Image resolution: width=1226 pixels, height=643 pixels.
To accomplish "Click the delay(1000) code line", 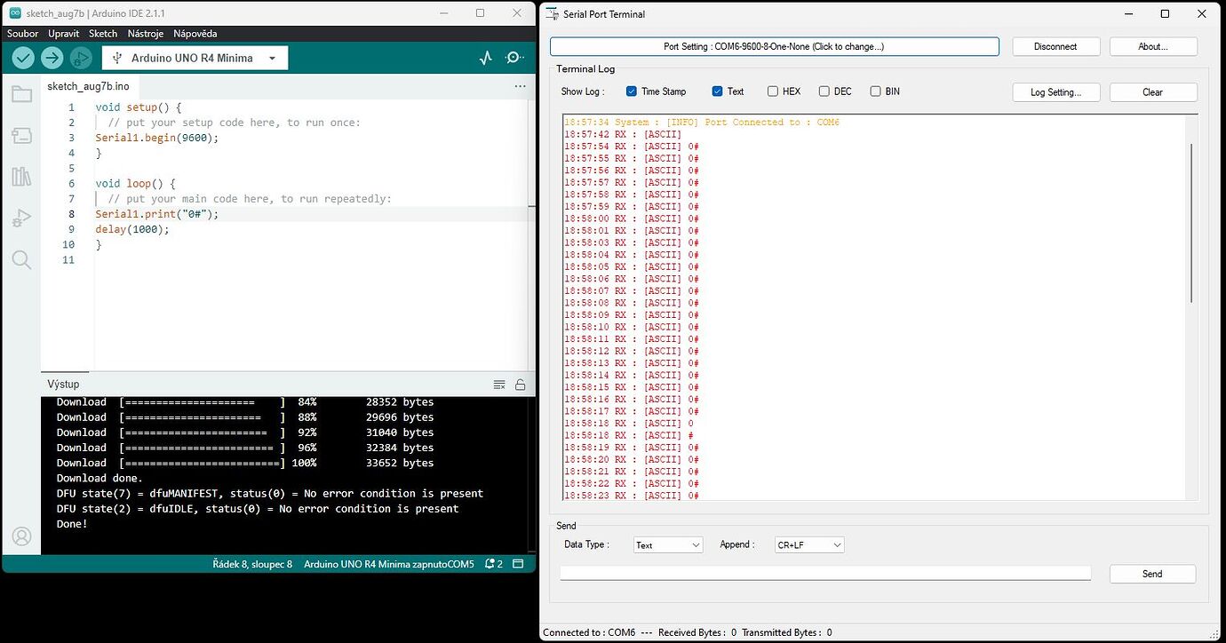I will (131, 229).
